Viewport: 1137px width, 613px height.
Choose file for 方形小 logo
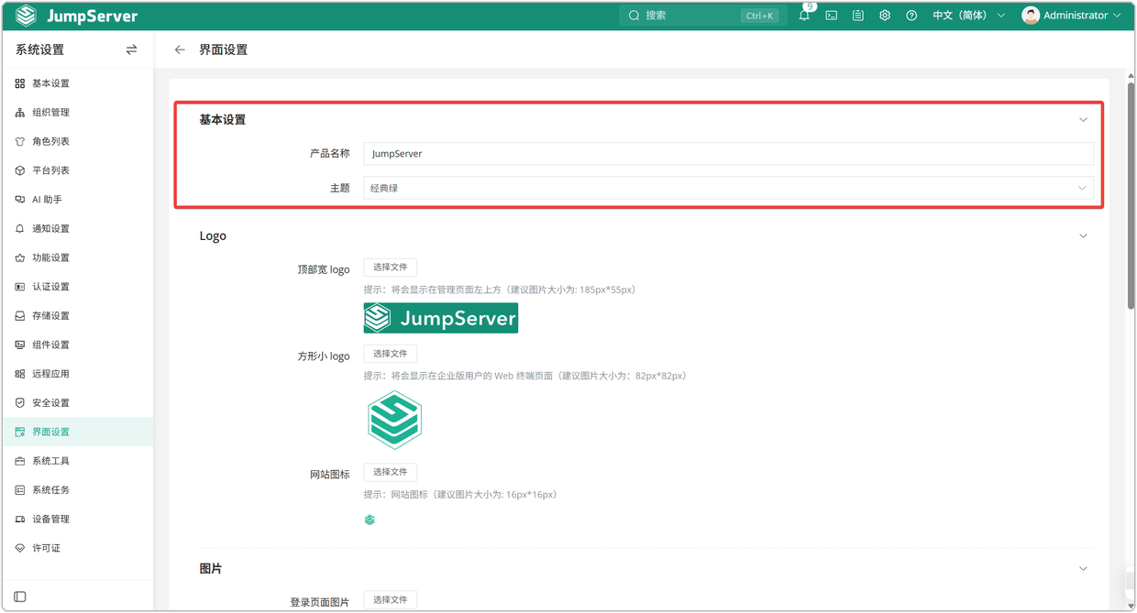coord(391,354)
